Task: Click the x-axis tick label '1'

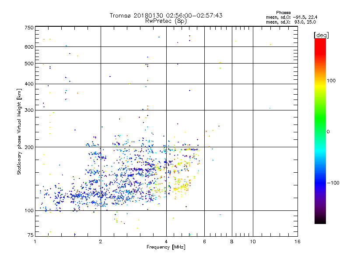Action: [35, 242]
